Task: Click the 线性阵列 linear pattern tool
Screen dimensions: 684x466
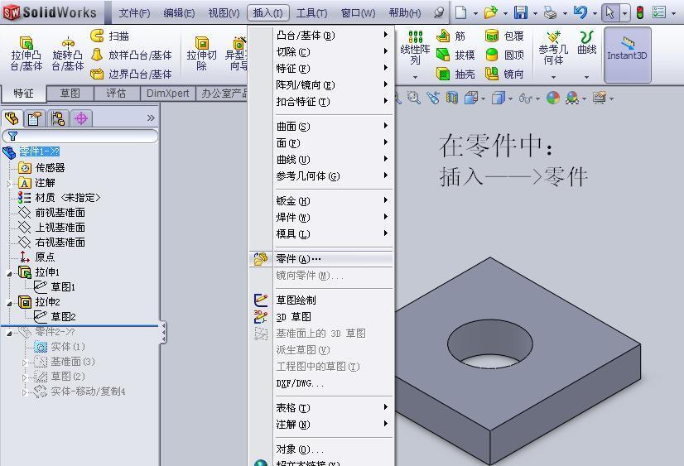Action: (415, 48)
